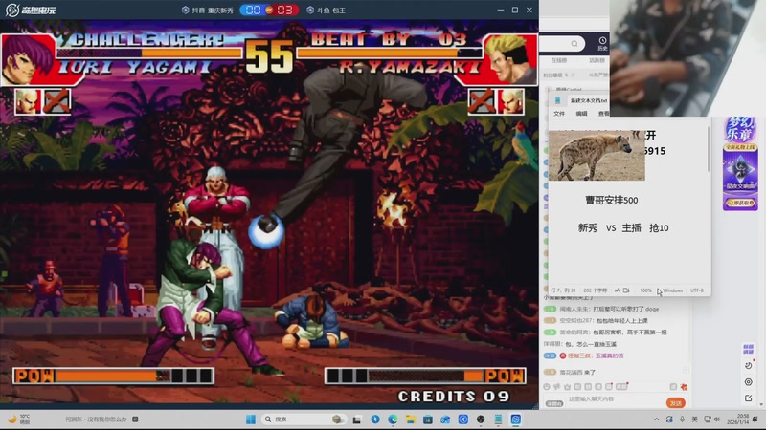This screenshot has height=430, width=766.
Task: Click the edit compose icon in right sidebar
Action: point(749,398)
